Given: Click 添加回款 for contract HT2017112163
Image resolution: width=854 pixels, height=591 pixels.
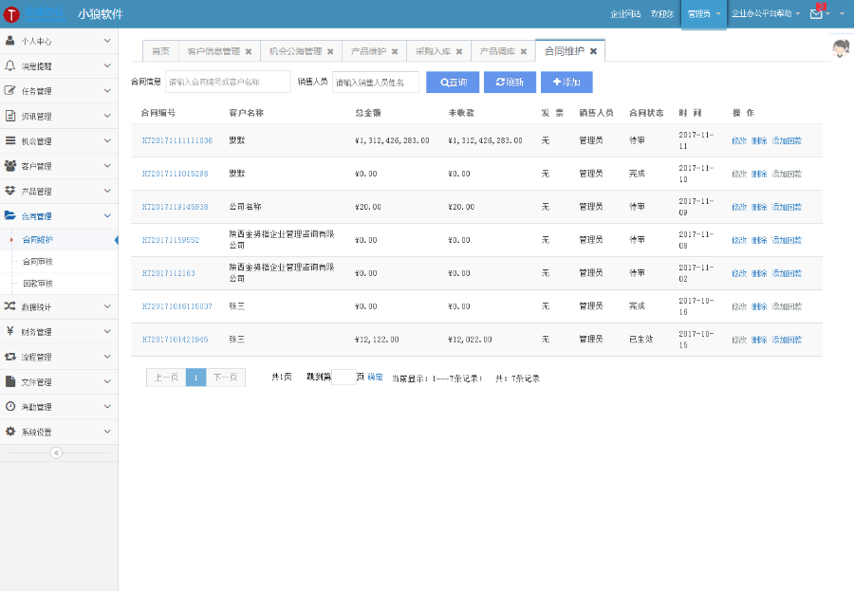Looking at the screenshot, I should point(787,273).
